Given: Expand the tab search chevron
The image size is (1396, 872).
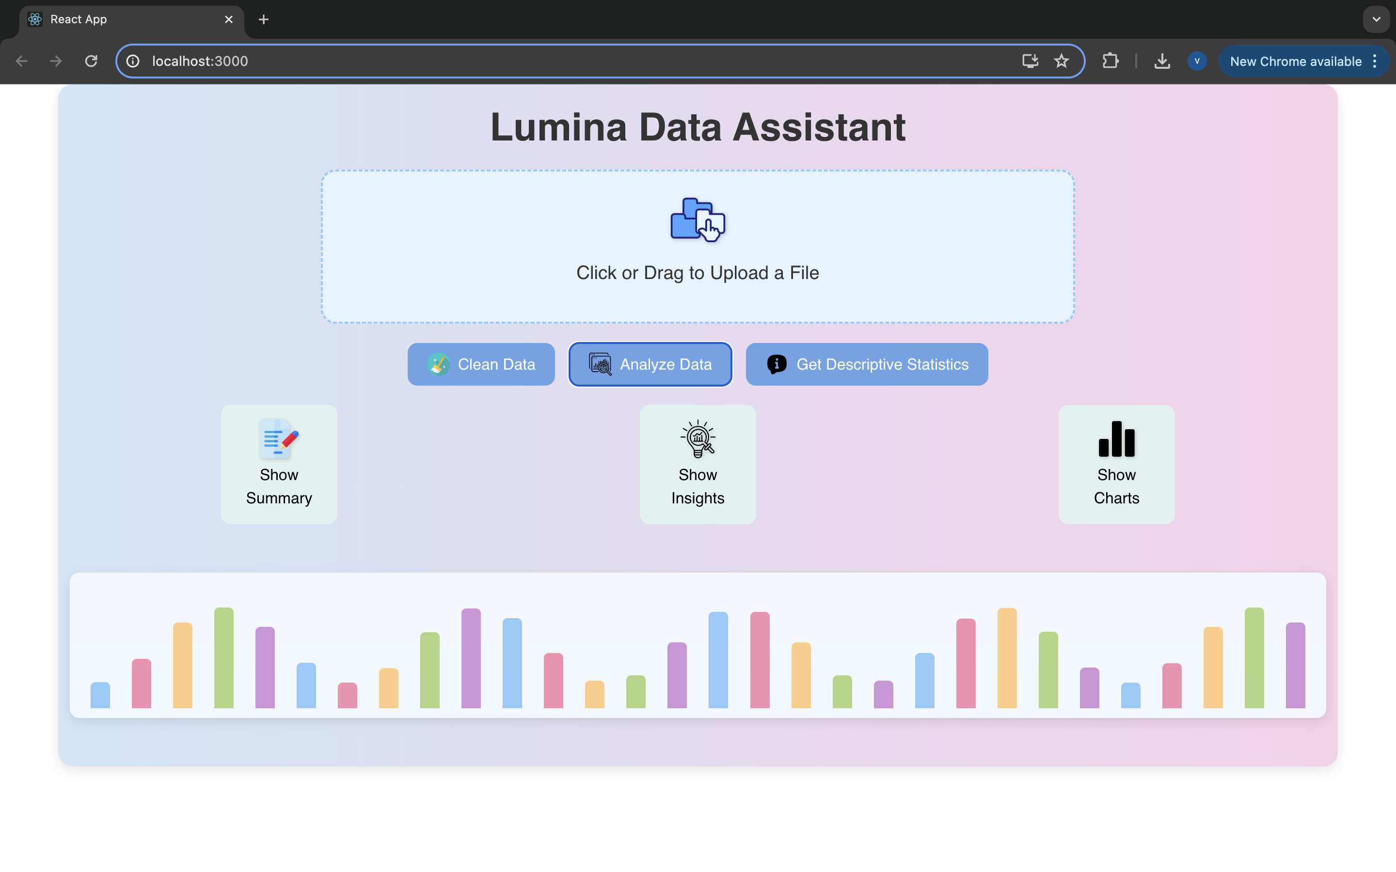Looking at the screenshot, I should [x=1377, y=19].
